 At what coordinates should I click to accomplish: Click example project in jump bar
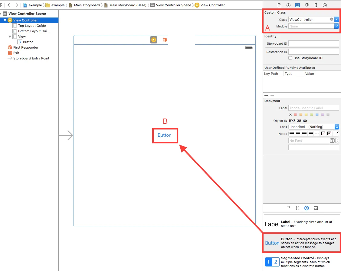[33, 5]
